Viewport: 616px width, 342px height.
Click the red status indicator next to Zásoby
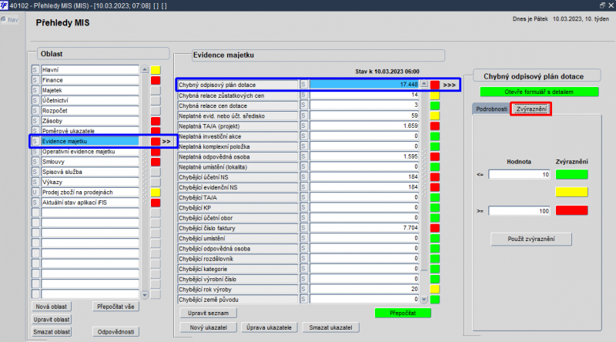click(156, 121)
